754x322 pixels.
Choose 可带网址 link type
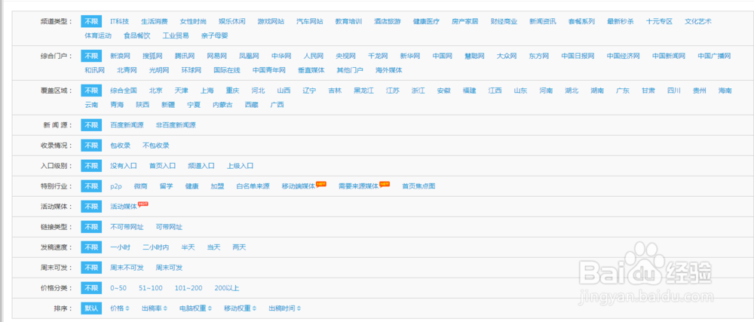coord(169,227)
